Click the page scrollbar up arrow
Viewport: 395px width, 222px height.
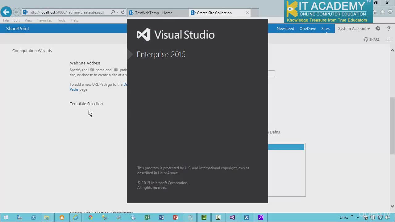tap(392, 50)
